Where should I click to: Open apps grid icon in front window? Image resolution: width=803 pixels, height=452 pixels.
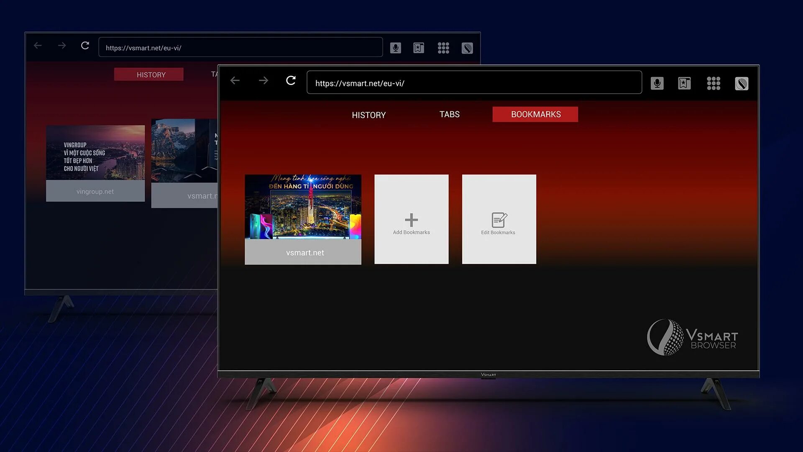click(713, 83)
